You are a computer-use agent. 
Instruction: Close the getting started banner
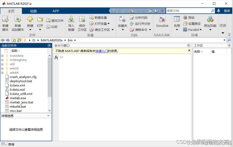(189, 50)
